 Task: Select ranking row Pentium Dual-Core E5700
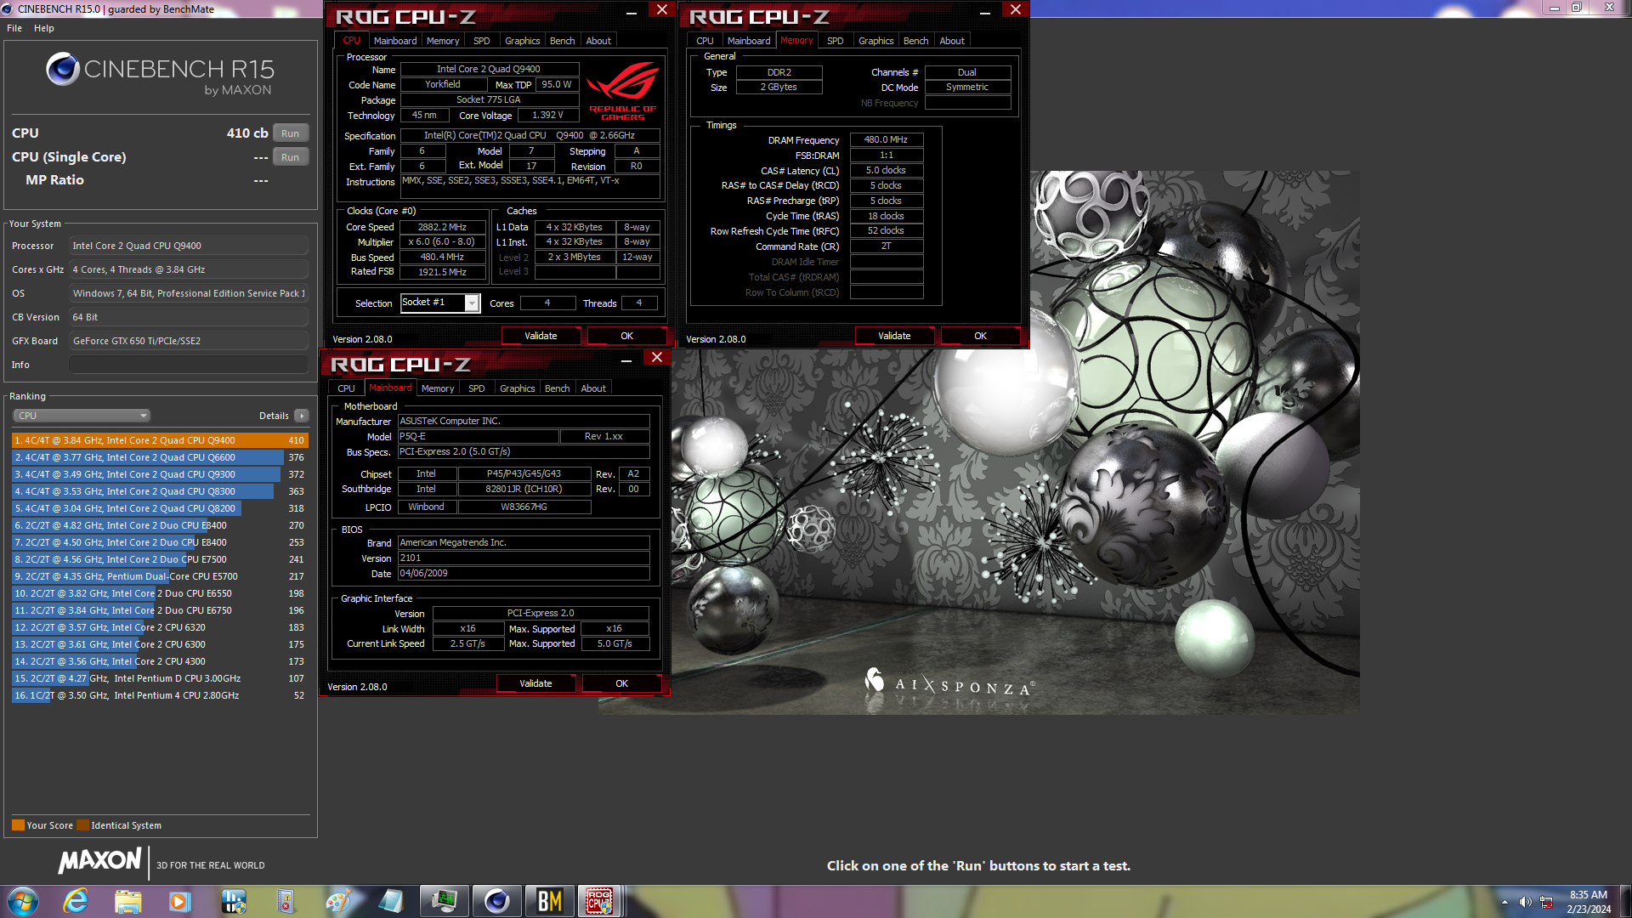click(160, 576)
